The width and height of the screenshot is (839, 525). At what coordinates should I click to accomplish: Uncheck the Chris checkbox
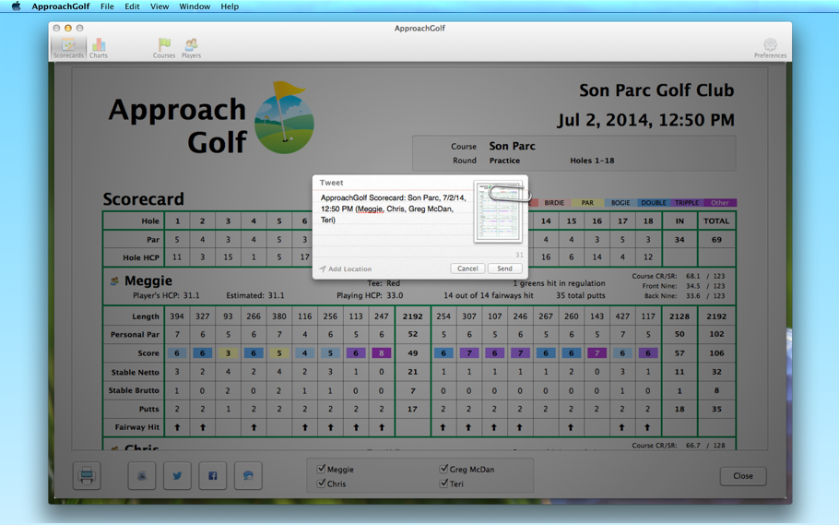click(x=321, y=483)
